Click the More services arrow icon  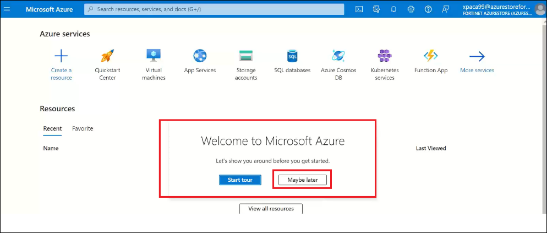click(x=477, y=56)
